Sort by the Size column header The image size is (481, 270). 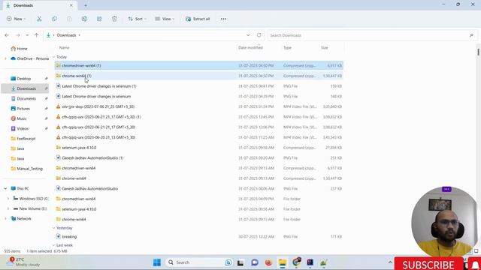pos(324,48)
